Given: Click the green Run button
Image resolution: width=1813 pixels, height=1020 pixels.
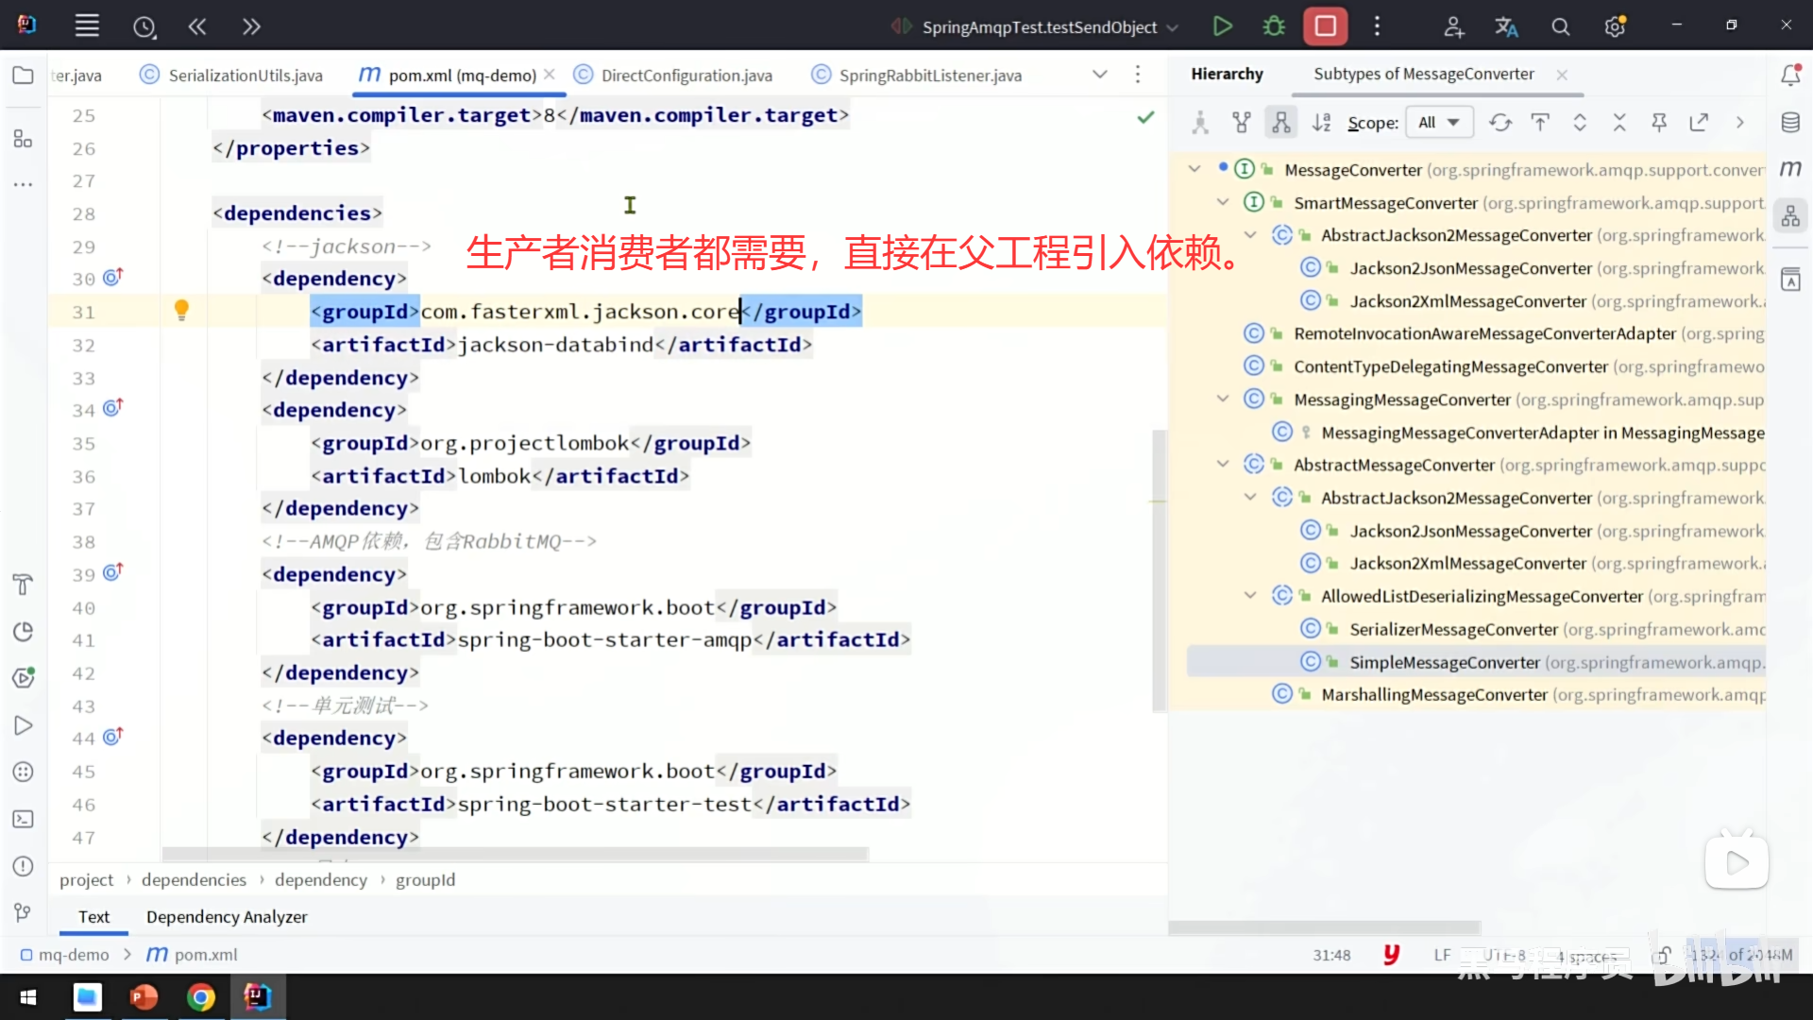Looking at the screenshot, I should (1222, 26).
